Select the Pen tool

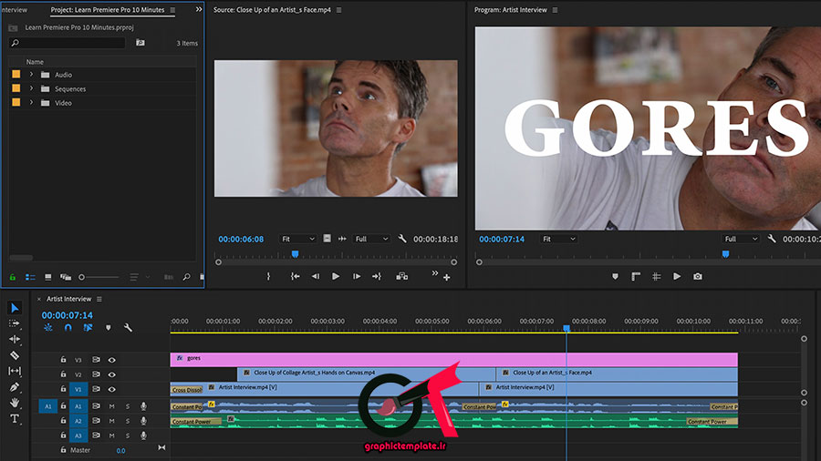pos(15,387)
